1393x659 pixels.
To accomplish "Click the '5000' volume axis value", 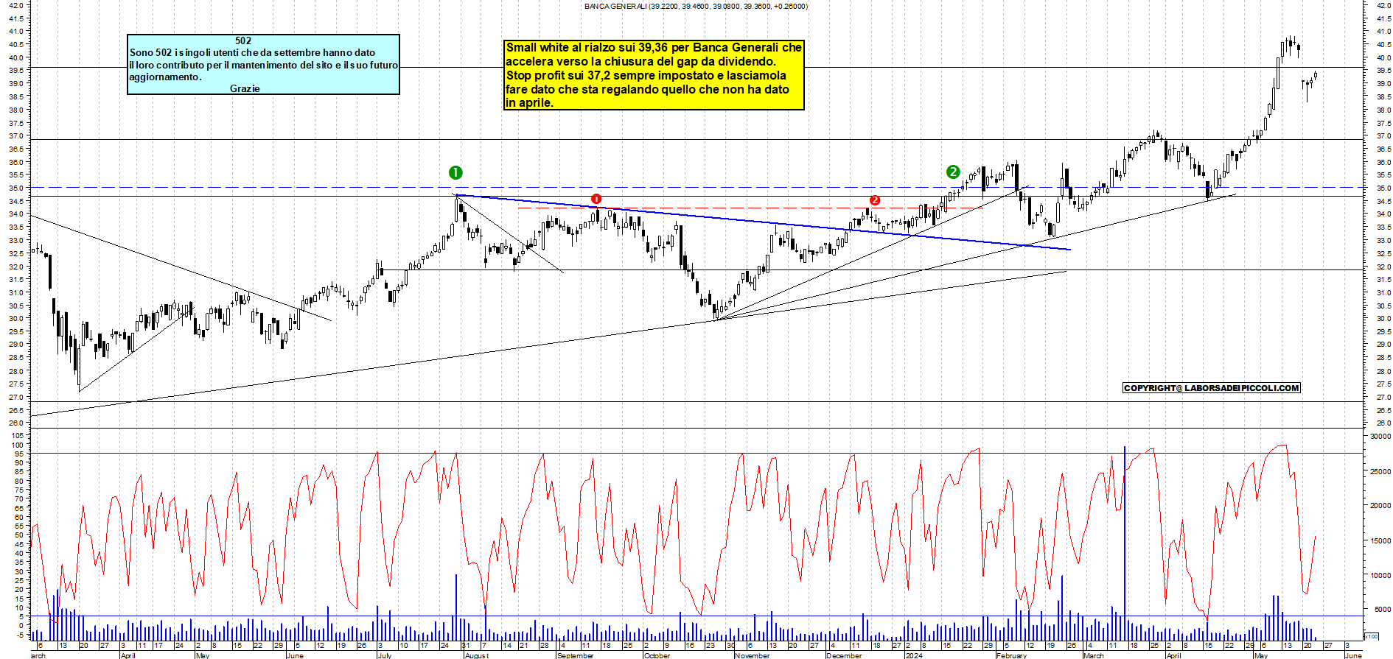I will click(1382, 610).
